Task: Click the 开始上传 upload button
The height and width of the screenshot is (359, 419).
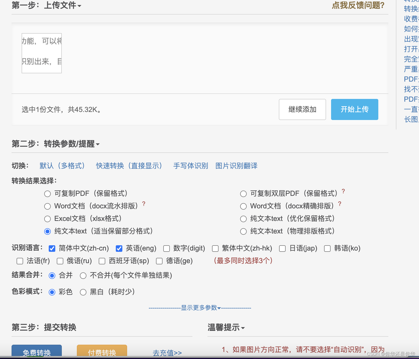Action: pyautogui.click(x=354, y=109)
